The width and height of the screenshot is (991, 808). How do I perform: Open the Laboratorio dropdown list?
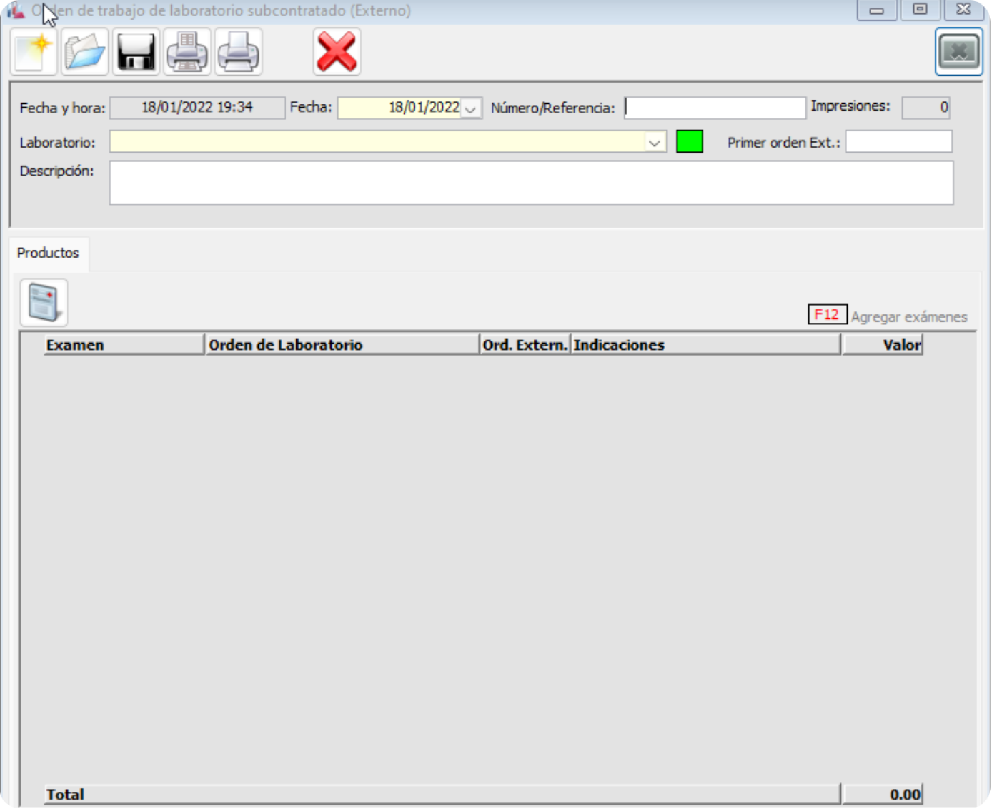click(x=654, y=143)
